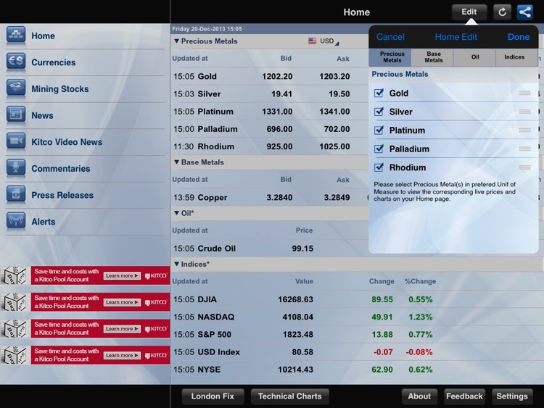The image size is (544, 408).
Task: Tap Learn more on first Kitco ad
Action: 122,275
